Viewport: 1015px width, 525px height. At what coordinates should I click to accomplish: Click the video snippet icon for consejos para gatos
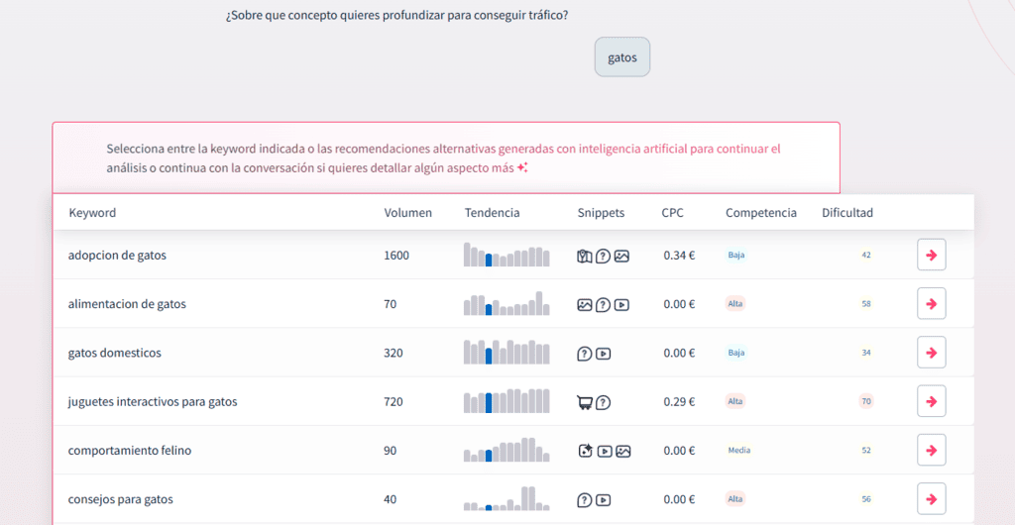click(604, 500)
